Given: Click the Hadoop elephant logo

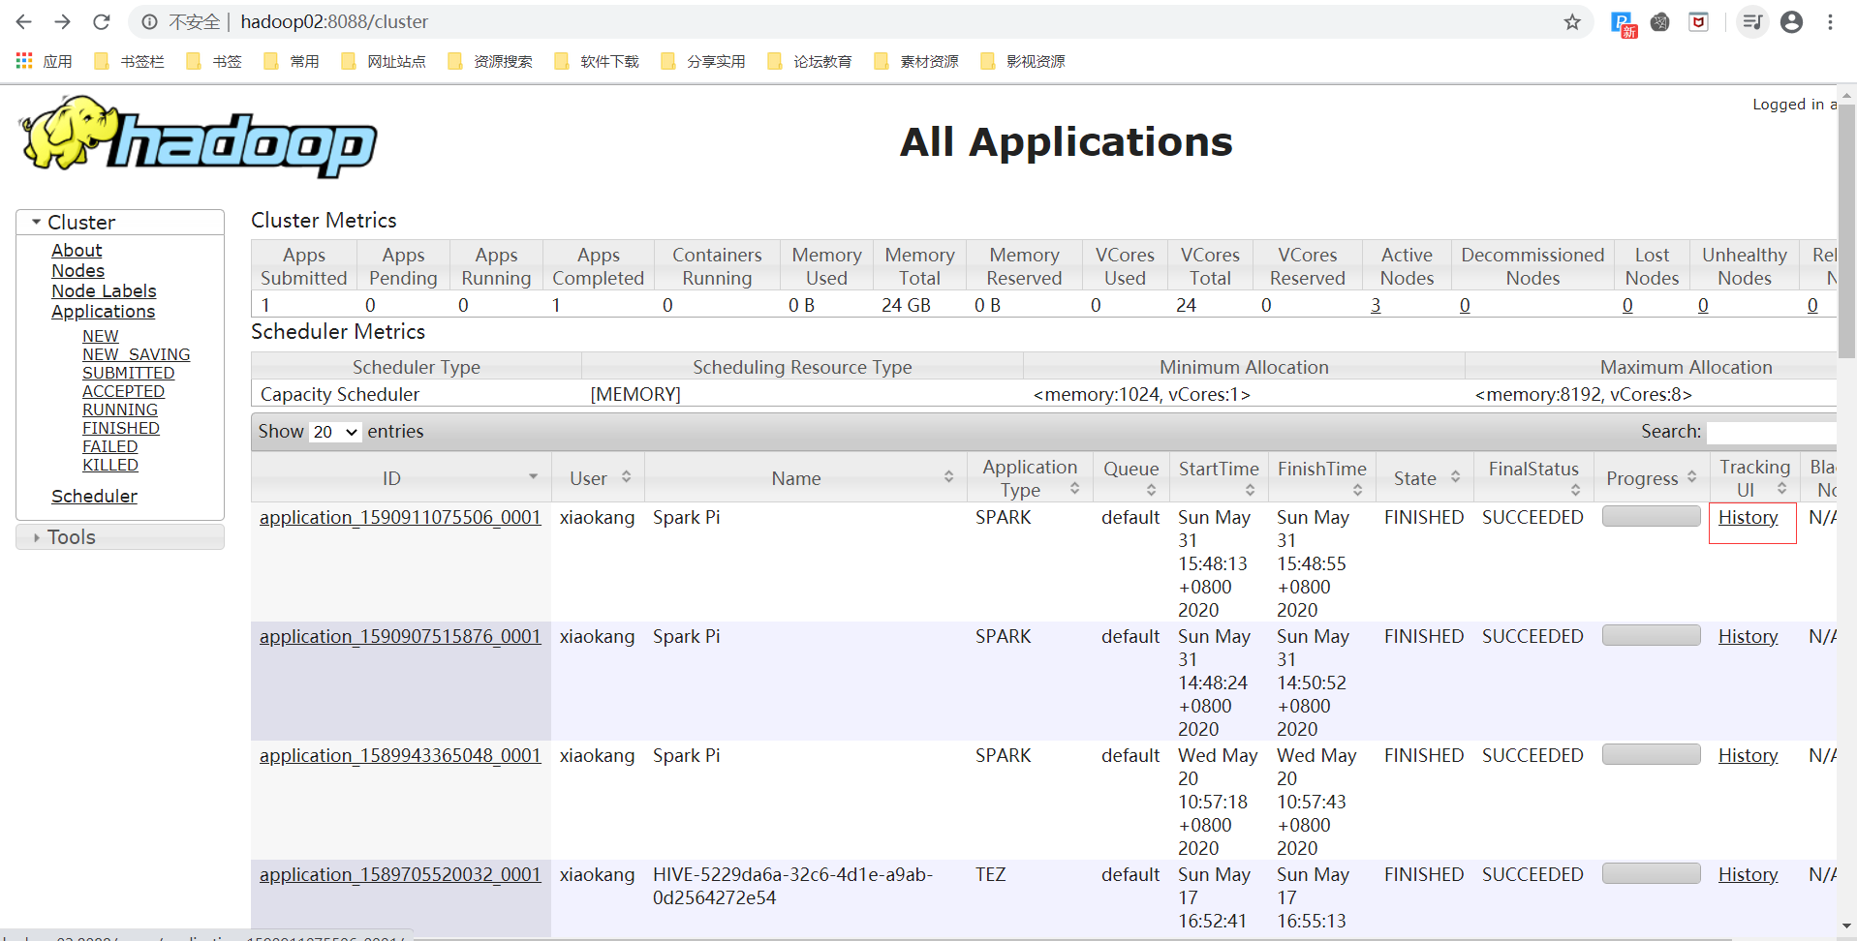Looking at the screenshot, I should [198, 137].
